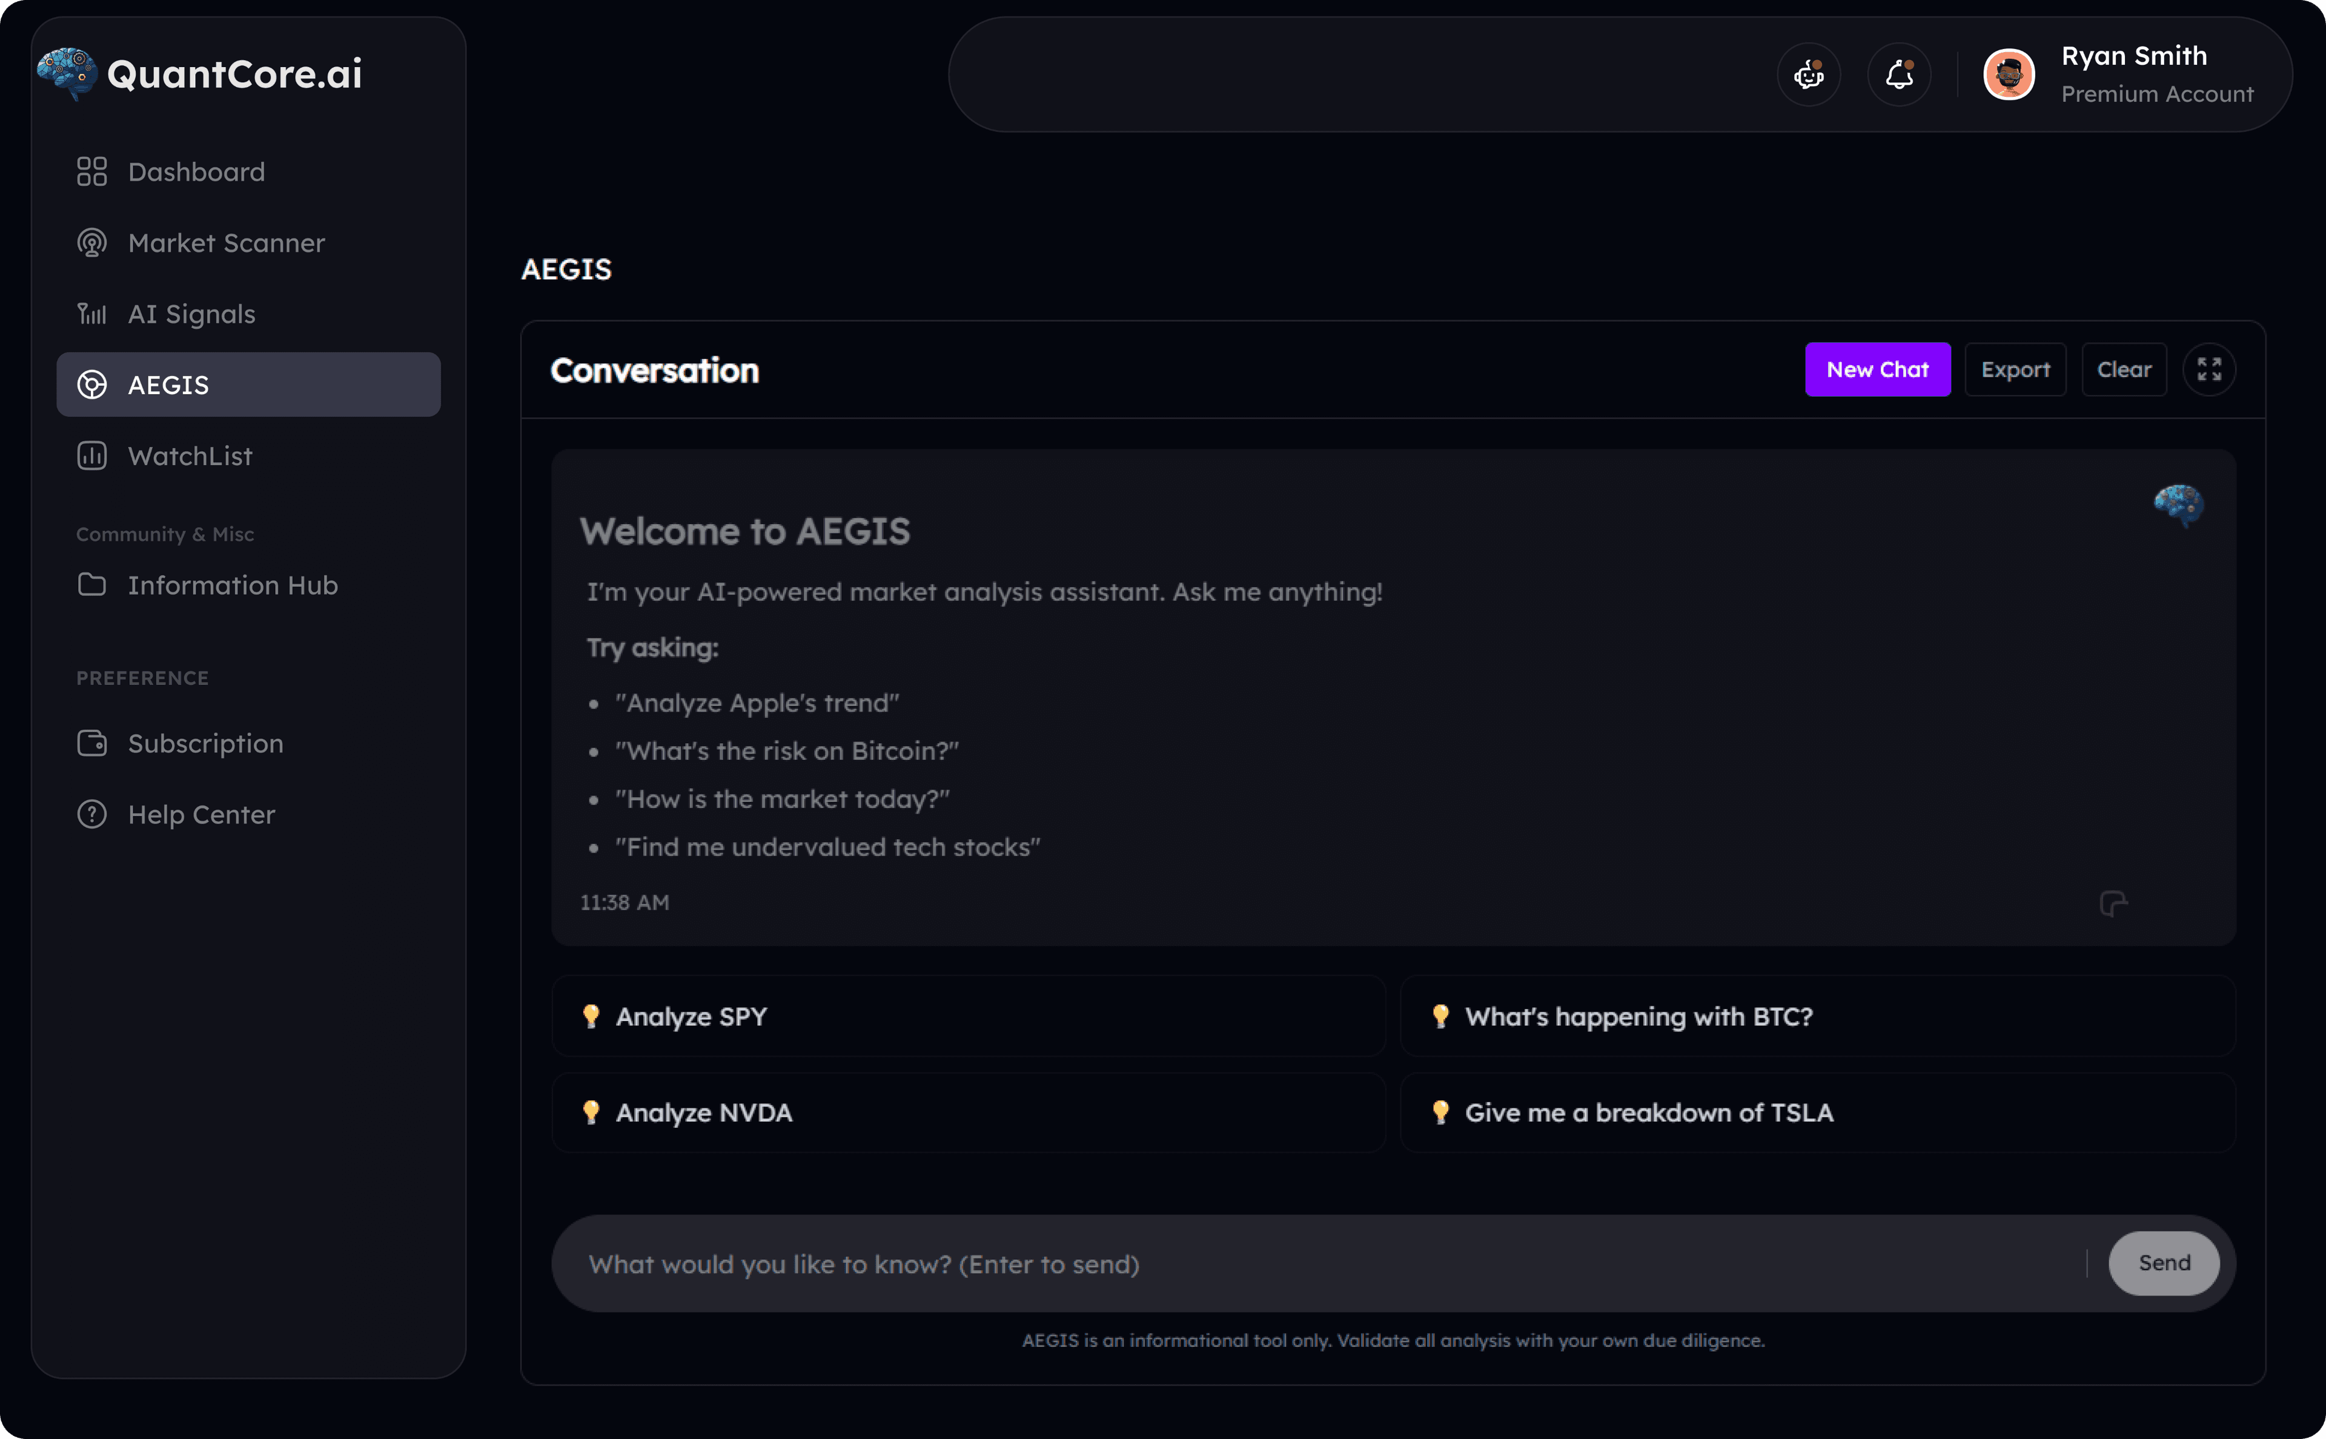Export the conversation
This screenshot has height=1439, width=2326.
click(x=2015, y=369)
